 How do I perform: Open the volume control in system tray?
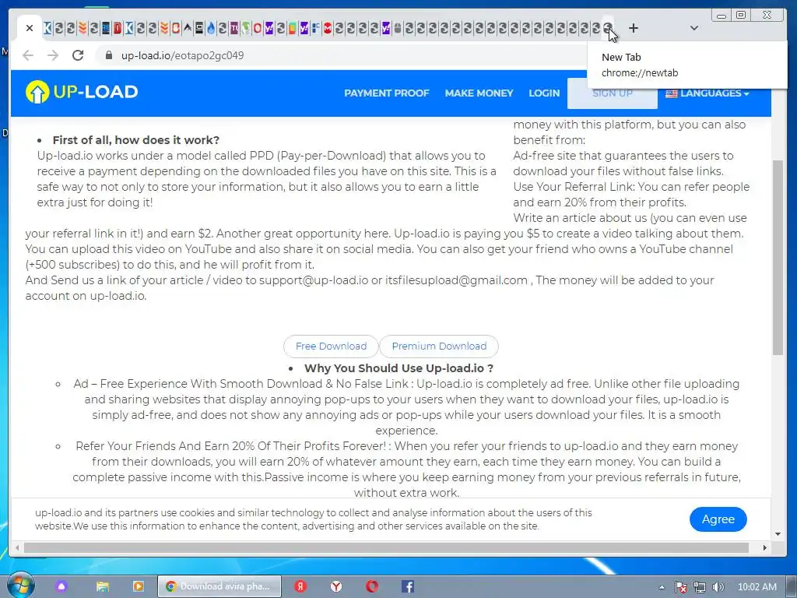pos(718,587)
